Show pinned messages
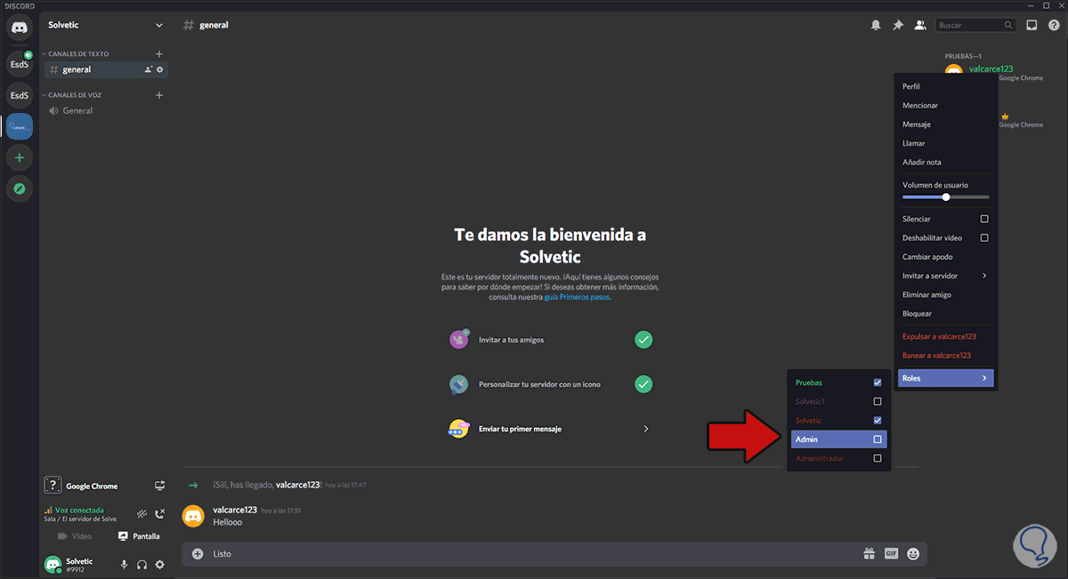Image resolution: width=1068 pixels, height=579 pixels. [x=898, y=25]
